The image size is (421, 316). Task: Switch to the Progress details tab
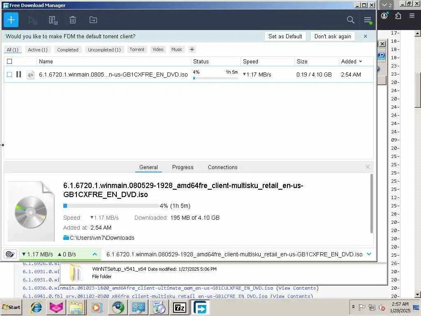183,167
